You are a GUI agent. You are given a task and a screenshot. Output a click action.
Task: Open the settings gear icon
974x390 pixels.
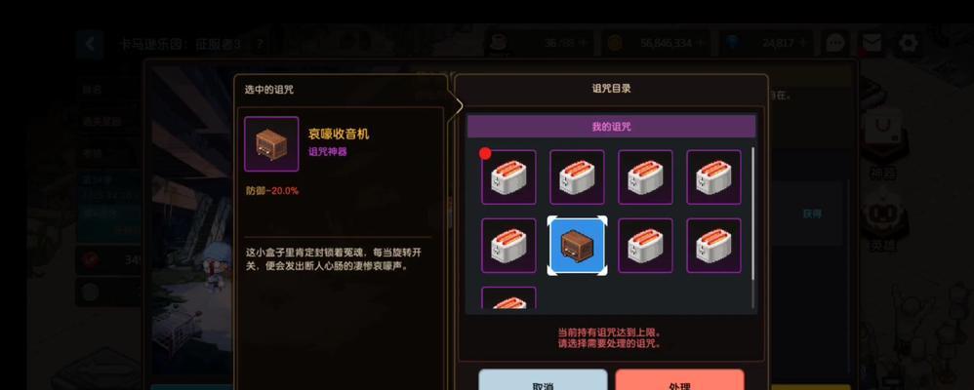coord(909,43)
